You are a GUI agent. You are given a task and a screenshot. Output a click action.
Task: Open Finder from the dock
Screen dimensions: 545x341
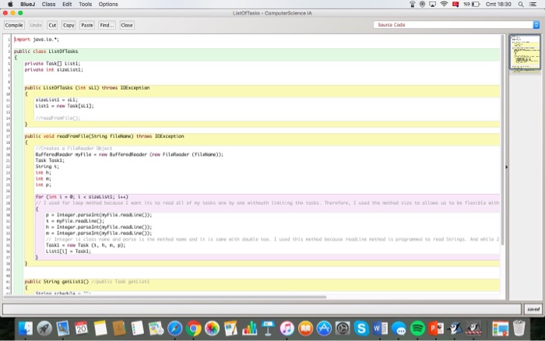point(26,328)
